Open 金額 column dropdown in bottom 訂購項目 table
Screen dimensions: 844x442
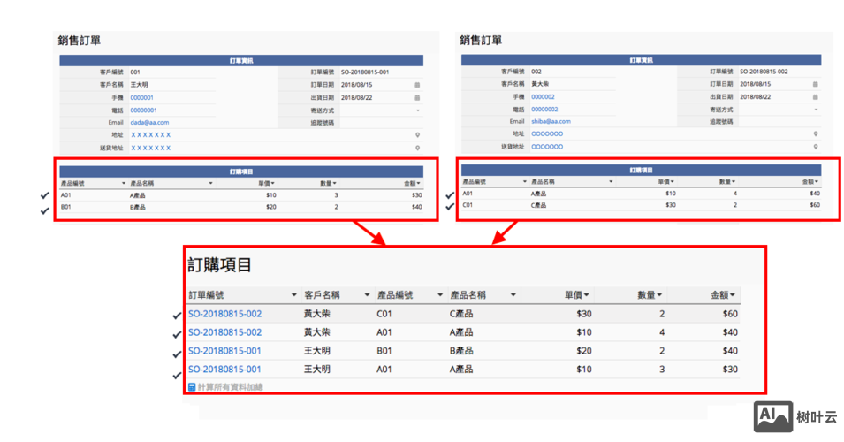733,295
